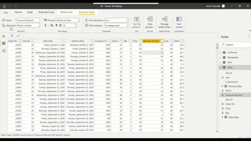Commit formula with checkmark icon
Viewport: 251px width, 141px height.
(x=18, y=36)
